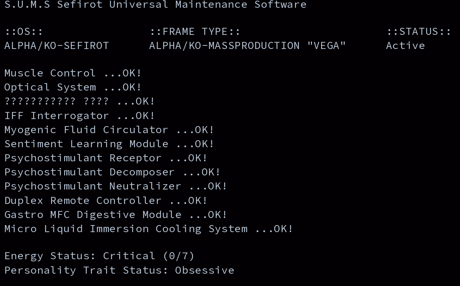Click the unknown question-marks entry line

coord(79,101)
